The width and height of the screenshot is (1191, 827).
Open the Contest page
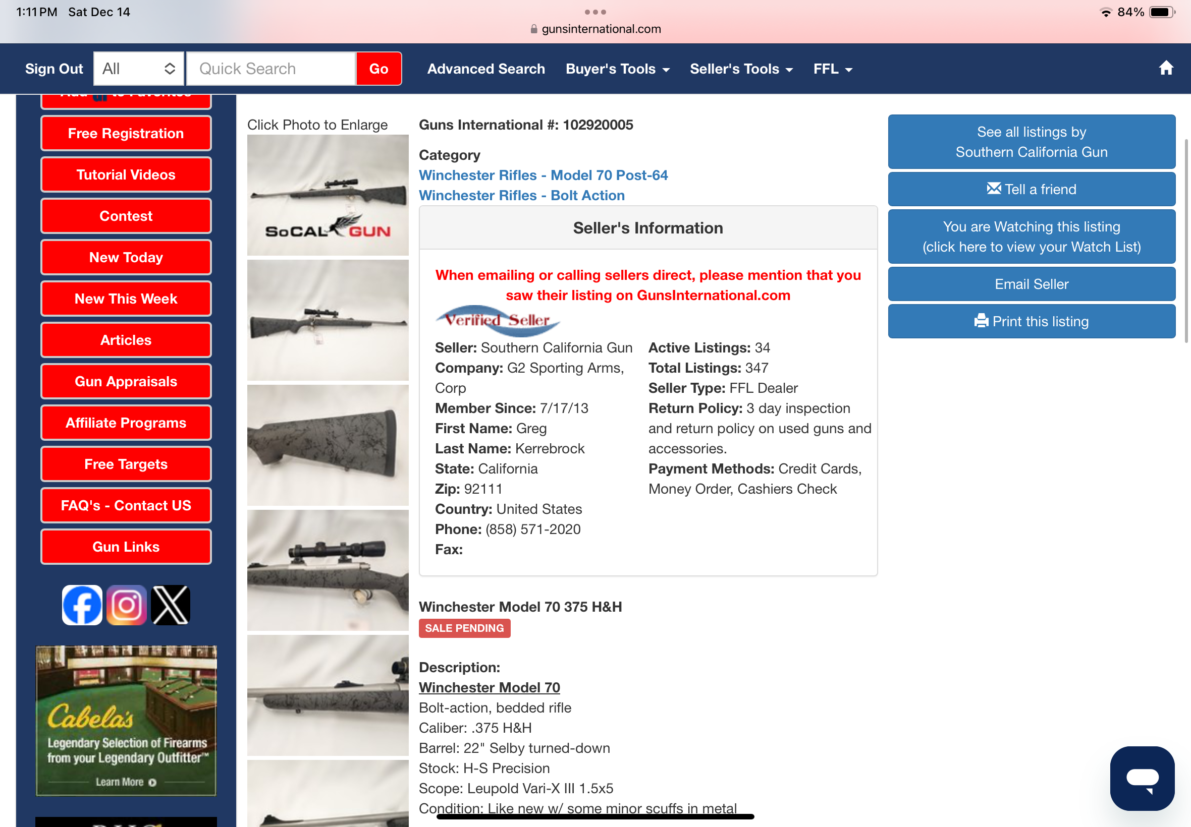[x=126, y=216]
